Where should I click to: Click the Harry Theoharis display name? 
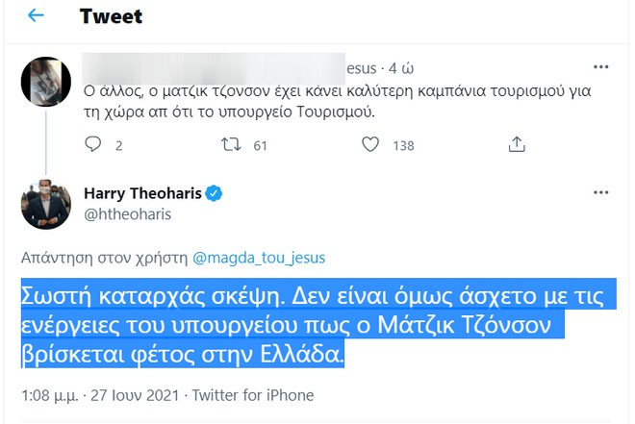[x=142, y=193]
